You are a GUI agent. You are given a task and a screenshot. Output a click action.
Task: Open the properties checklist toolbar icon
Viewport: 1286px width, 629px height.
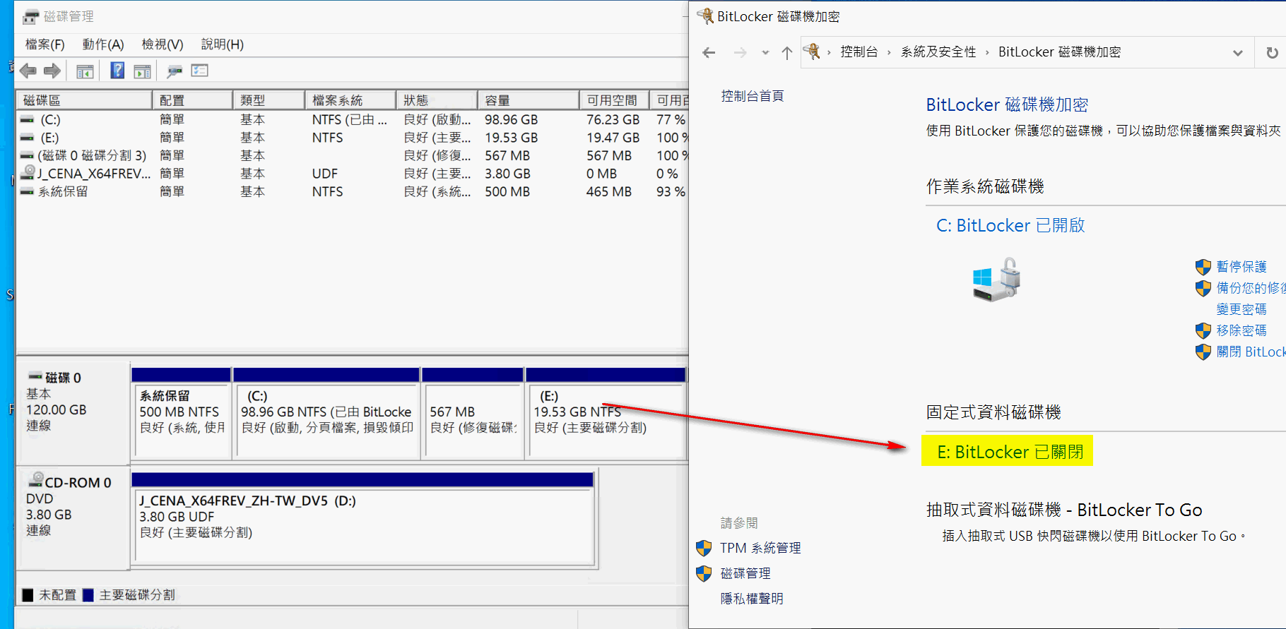(x=200, y=71)
